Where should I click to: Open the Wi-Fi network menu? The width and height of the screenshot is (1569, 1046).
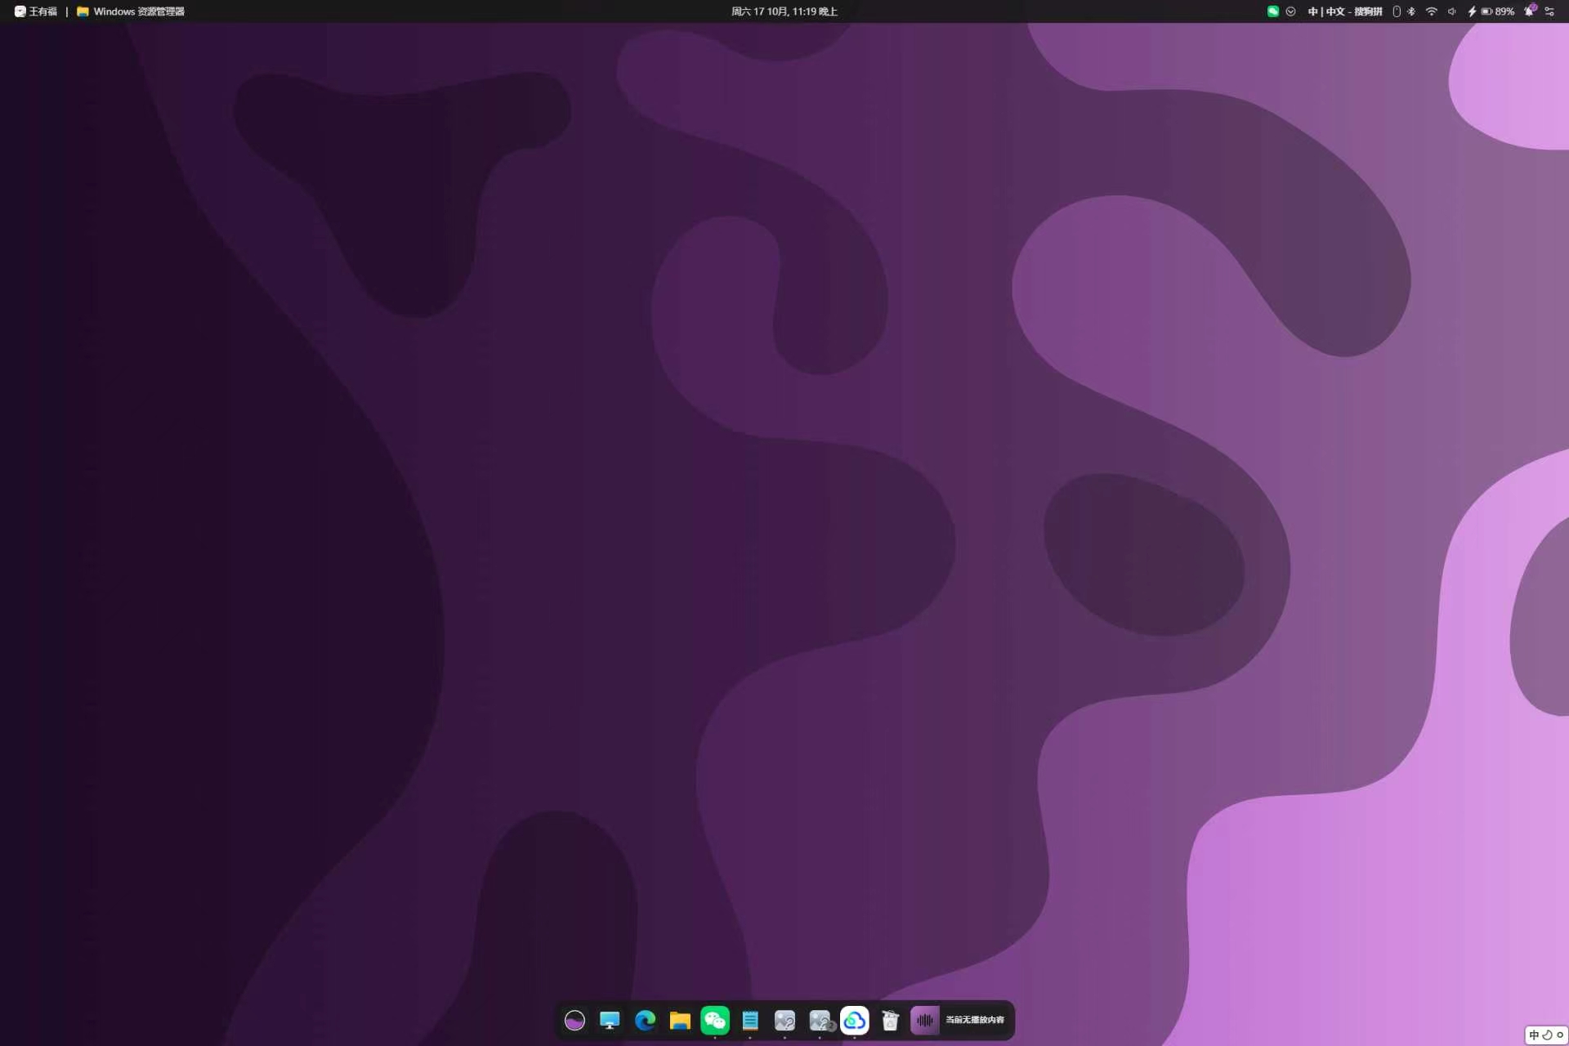[x=1432, y=11]
